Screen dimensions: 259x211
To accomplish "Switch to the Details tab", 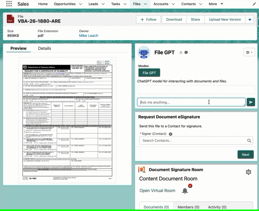I will [x=44, y=48].
